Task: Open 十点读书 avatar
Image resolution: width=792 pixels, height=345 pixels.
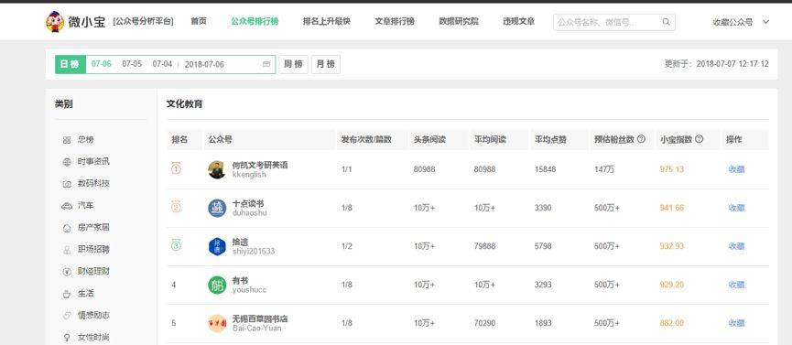Action: [217, 208]
